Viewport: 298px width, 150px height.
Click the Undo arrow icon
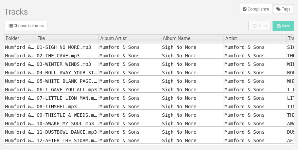pos(255,26)
